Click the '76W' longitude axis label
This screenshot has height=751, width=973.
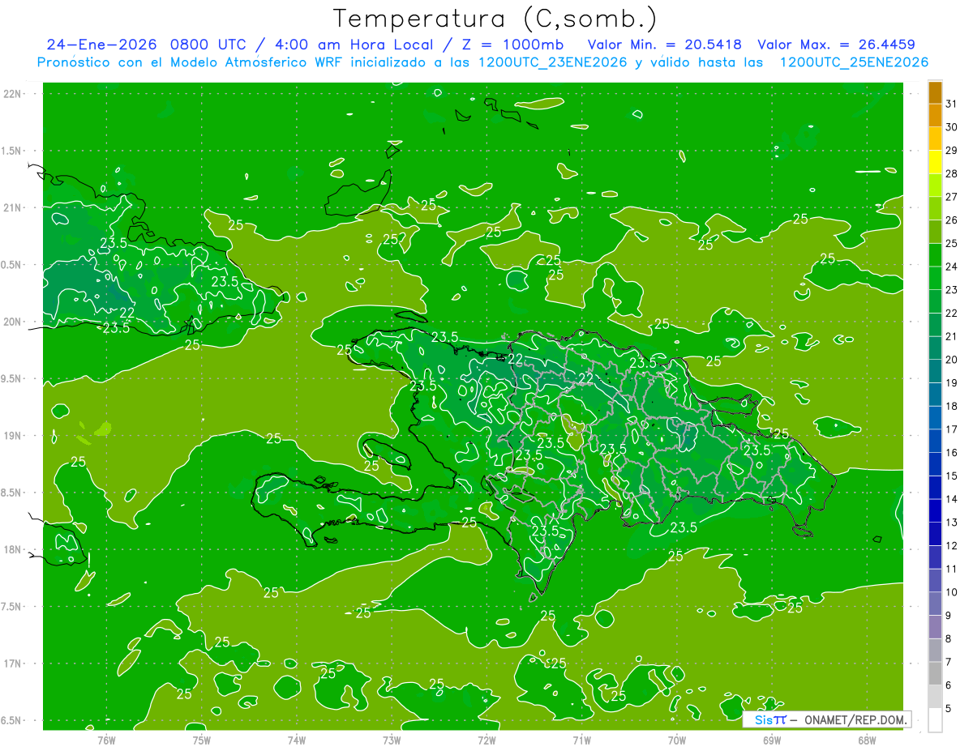[106, 740]
